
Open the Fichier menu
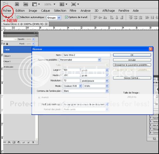(x=7, y=10)
